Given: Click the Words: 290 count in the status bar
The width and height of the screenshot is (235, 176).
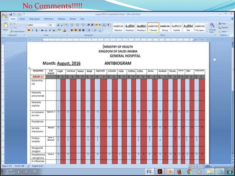Looking at the screenshot, I should [x=20, y=166].
